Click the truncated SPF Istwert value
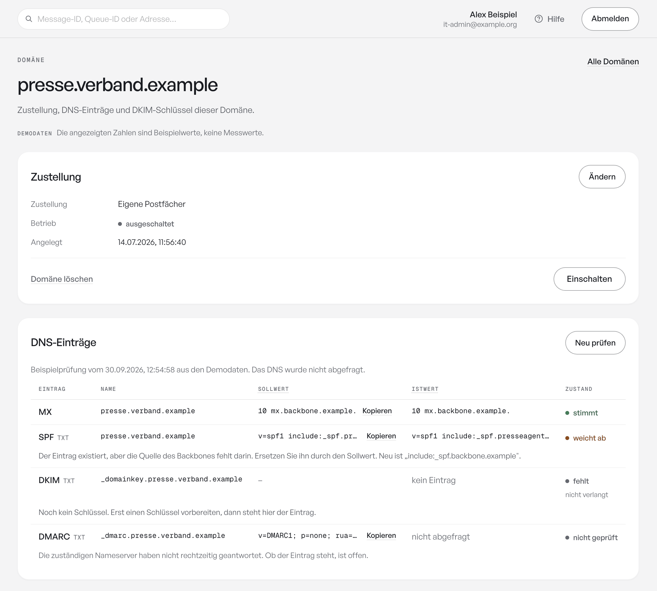Image resolution: width=657 pixels, height=591 pixels. pos(480,436)
